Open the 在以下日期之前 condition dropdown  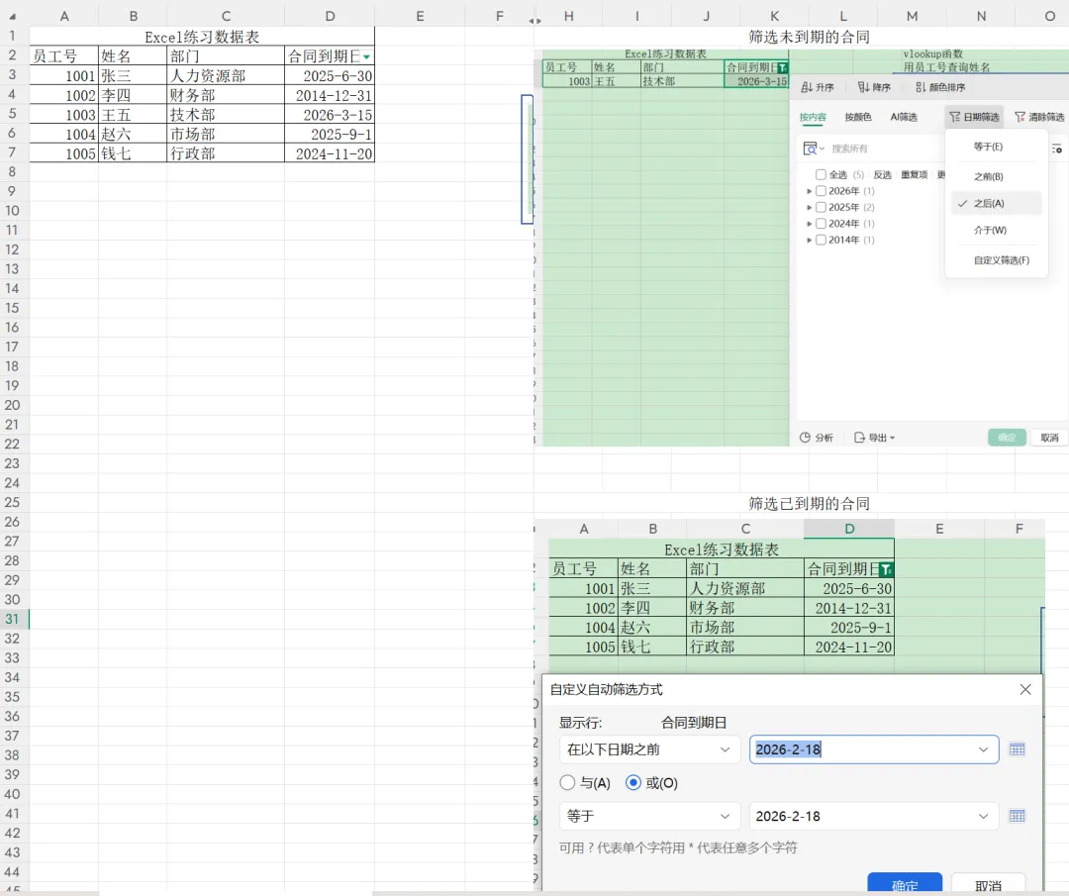[649, 749]
